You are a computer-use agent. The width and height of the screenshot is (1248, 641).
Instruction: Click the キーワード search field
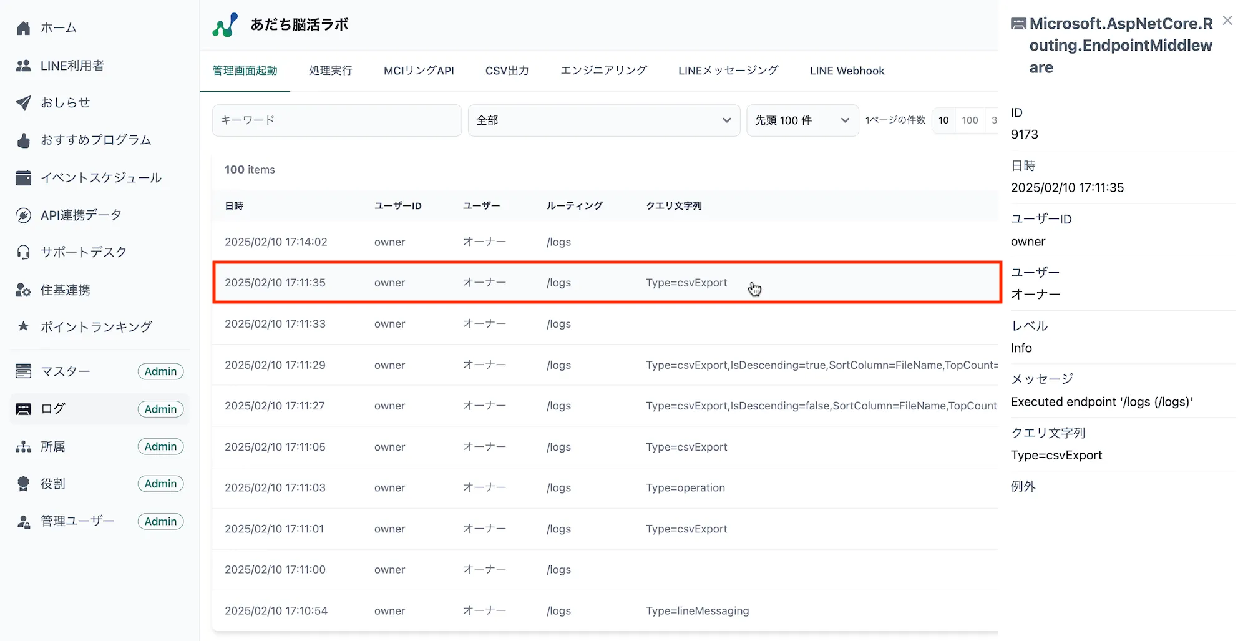pos(337,120)
